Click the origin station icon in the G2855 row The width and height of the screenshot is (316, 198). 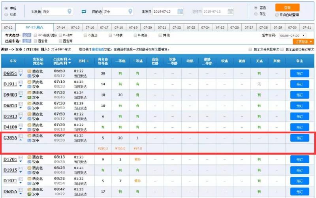[29, 136]
